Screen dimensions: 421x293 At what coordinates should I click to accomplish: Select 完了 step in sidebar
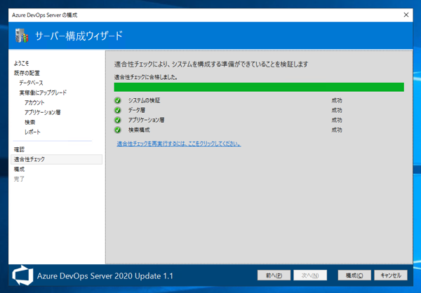click(20, 179)
